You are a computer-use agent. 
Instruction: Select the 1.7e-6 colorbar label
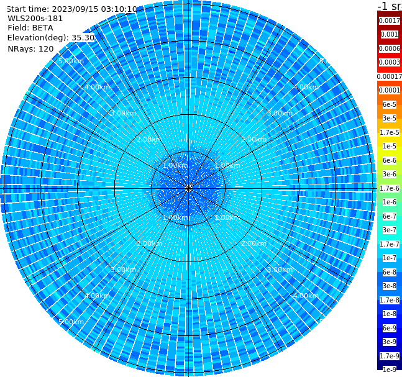pos(390,188)
